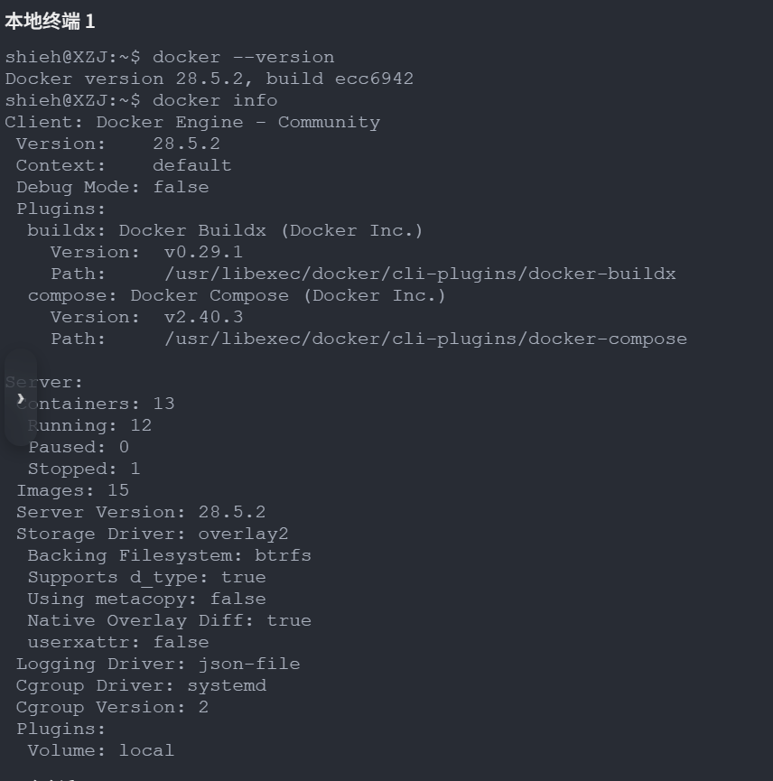Screen dimensions: 773x781
Task: Click the Context: default line
Action: 124,165
